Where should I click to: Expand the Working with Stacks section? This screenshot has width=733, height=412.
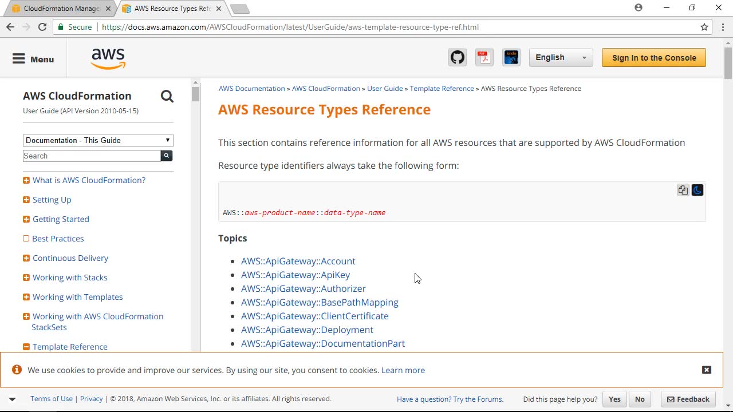click(26, 278)
